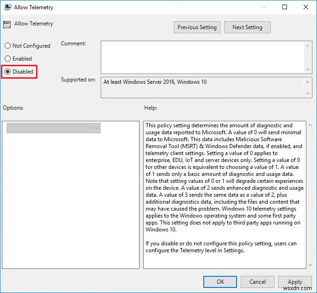
Task: Go to Next Setting
Action: [247, 27]
